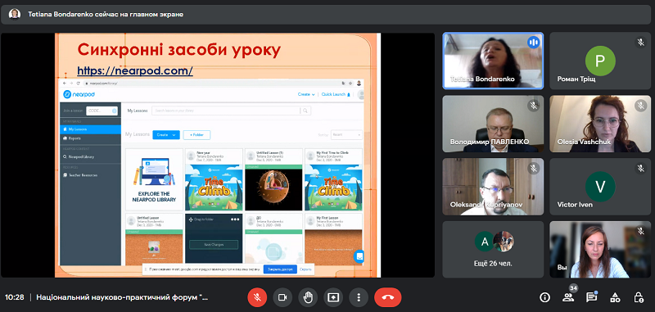
Task: Click the blue stop-sharing button on the slide
Action: [280, 269]
